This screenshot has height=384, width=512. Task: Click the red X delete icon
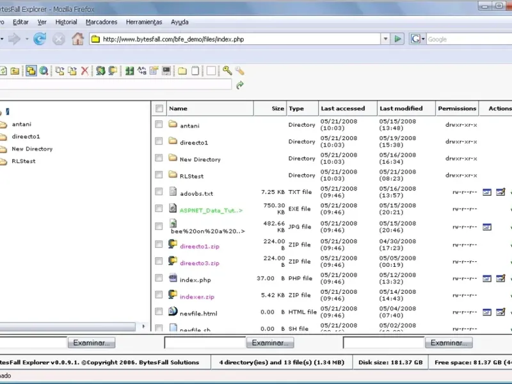click(x=84, y=70)
